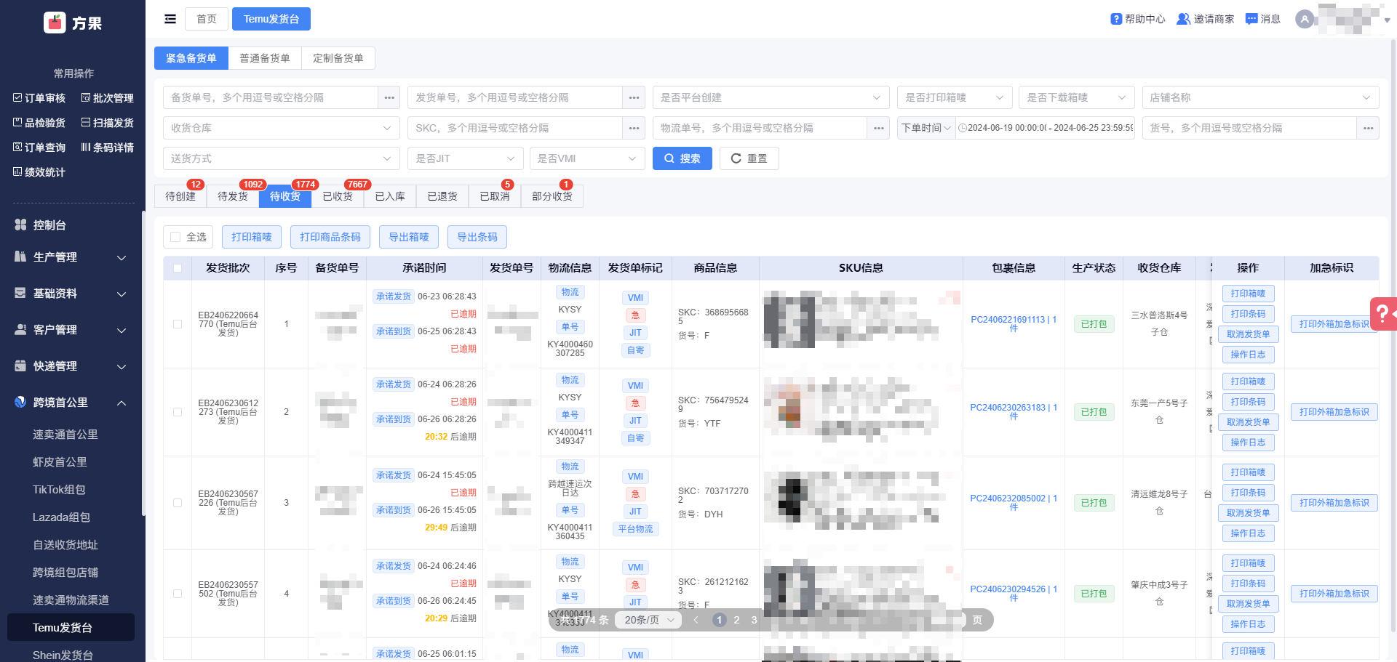Click the user avatar icon
The width and height of the screenshot is (1397, 662).
pyautogui.click(x=1305, y=19)
